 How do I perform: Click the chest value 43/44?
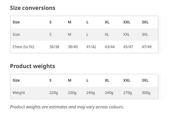click(x=110, y=47)
